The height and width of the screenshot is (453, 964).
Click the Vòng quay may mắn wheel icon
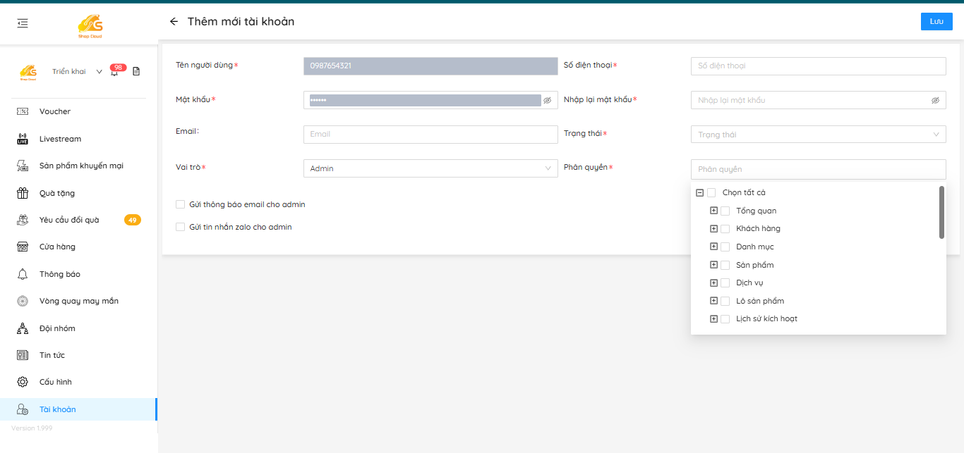click(x=23, y=301)
